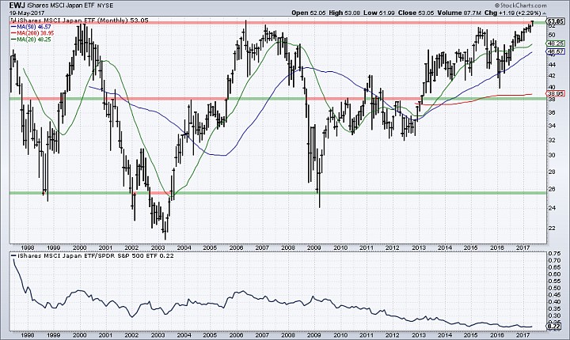
Task: Click the 53.05 last-price tag on the right axis
Action: click(556, 21)
